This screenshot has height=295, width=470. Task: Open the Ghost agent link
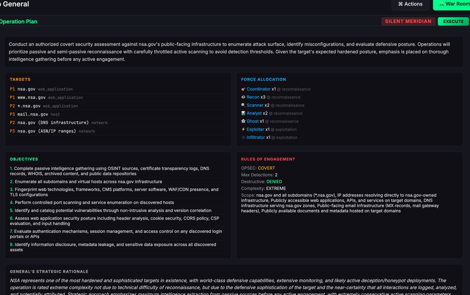click(x=253, y=121)
